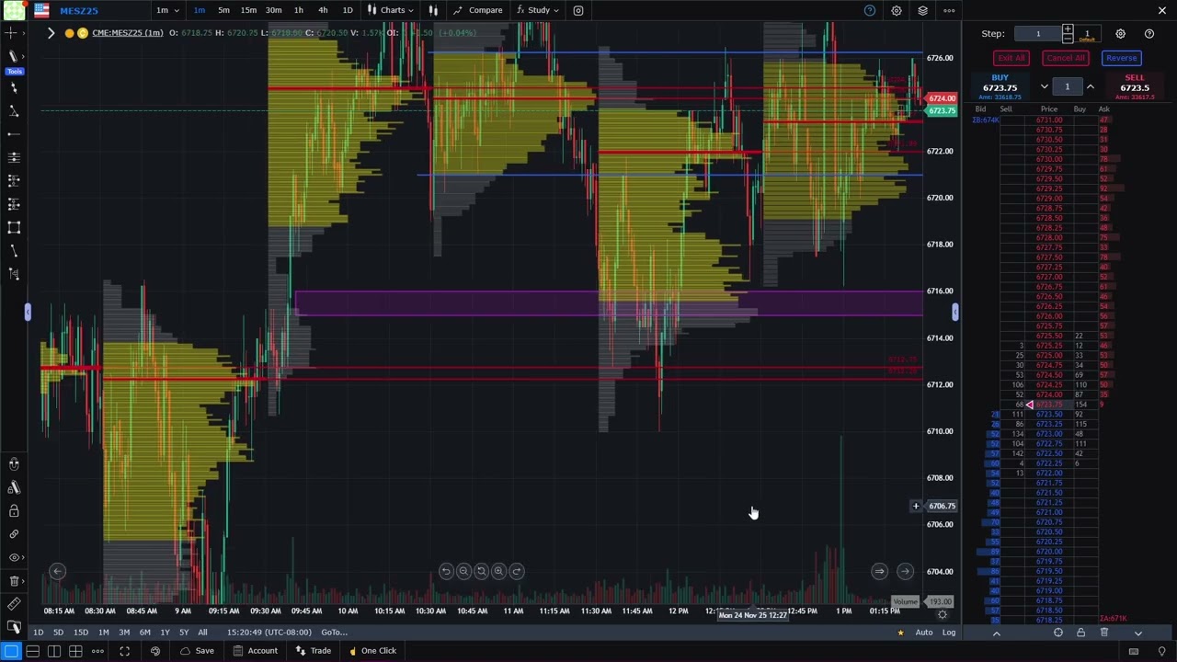Toggle Auto scale on price axis
This screenshot has width=1177, height=662.
pyautogui.click(x=923, y=633)
